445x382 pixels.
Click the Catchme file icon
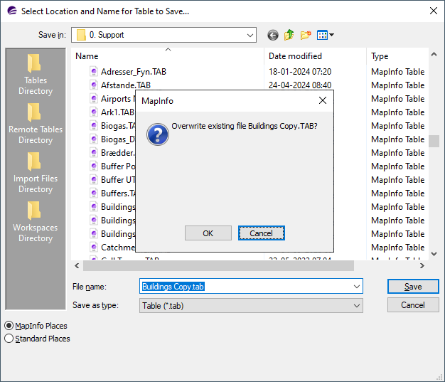(94, 248)
